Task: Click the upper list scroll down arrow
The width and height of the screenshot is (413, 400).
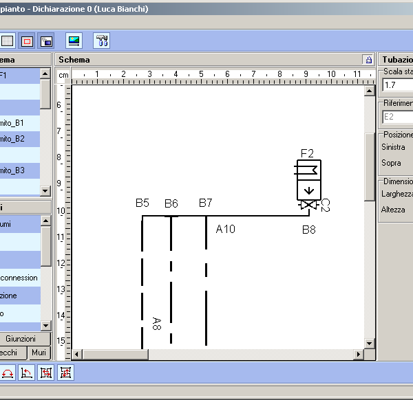Action: (45, 190)
